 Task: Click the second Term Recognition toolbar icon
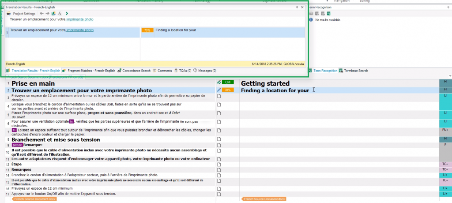tap(317, 14)
